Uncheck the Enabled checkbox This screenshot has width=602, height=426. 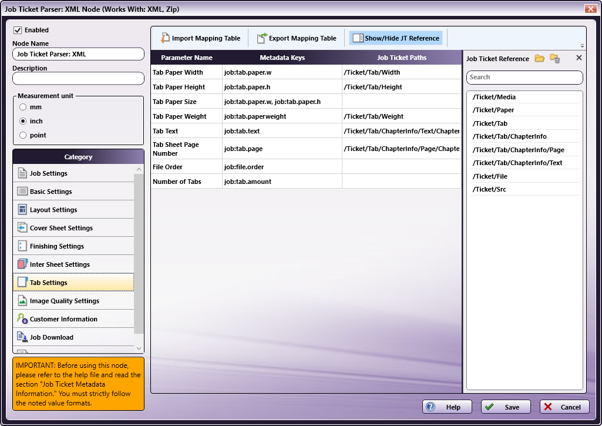18,30
